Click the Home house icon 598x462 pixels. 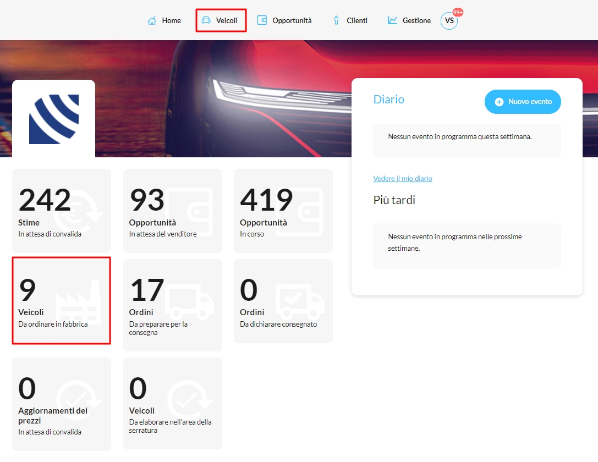pos(152,20)
